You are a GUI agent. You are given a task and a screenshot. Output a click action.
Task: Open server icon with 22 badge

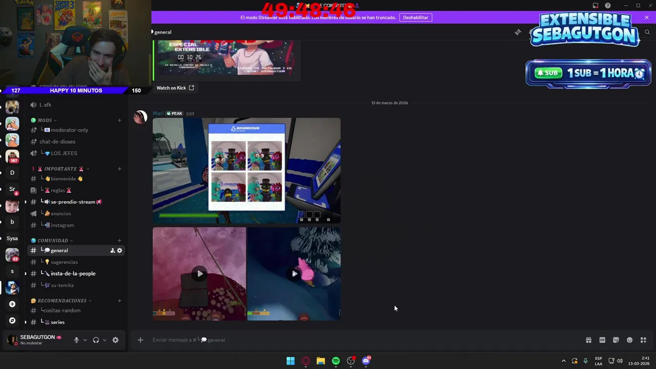(x=12, y=255)
